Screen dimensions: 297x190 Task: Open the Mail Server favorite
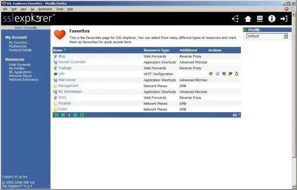pos(67,80)
